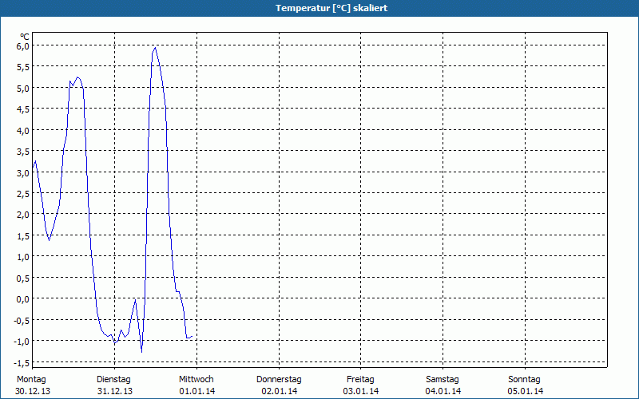Click the 0,5 axis value
639x399 pixels.
coord(23,278)
